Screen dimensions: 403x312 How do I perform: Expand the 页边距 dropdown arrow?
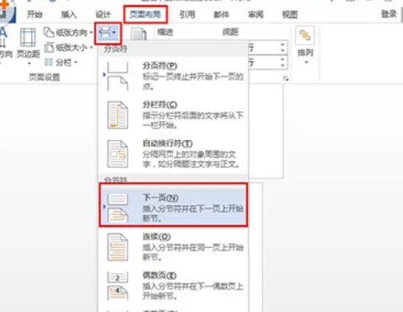(29, 63)
